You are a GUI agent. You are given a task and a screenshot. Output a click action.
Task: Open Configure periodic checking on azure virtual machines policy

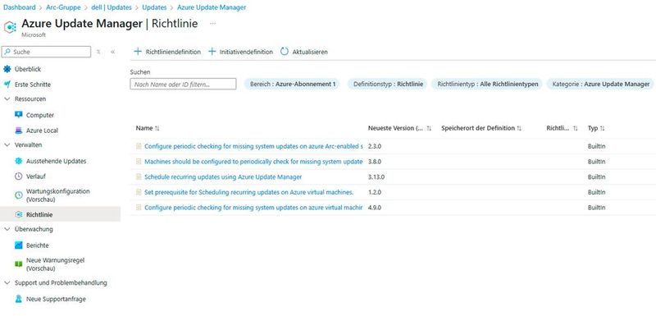click(x=253, y=208)
